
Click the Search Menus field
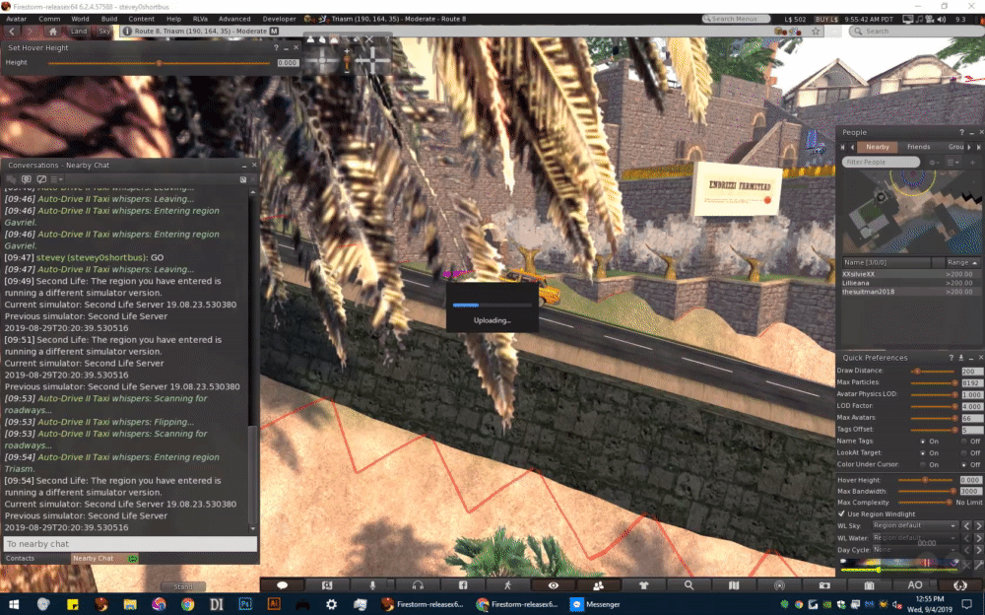(x=736, y=19)
